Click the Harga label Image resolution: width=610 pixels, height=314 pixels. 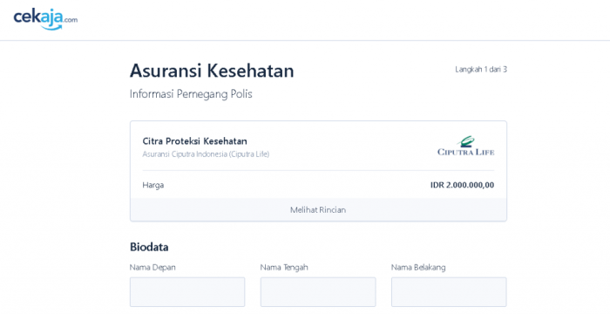click(x=152, y=185)
